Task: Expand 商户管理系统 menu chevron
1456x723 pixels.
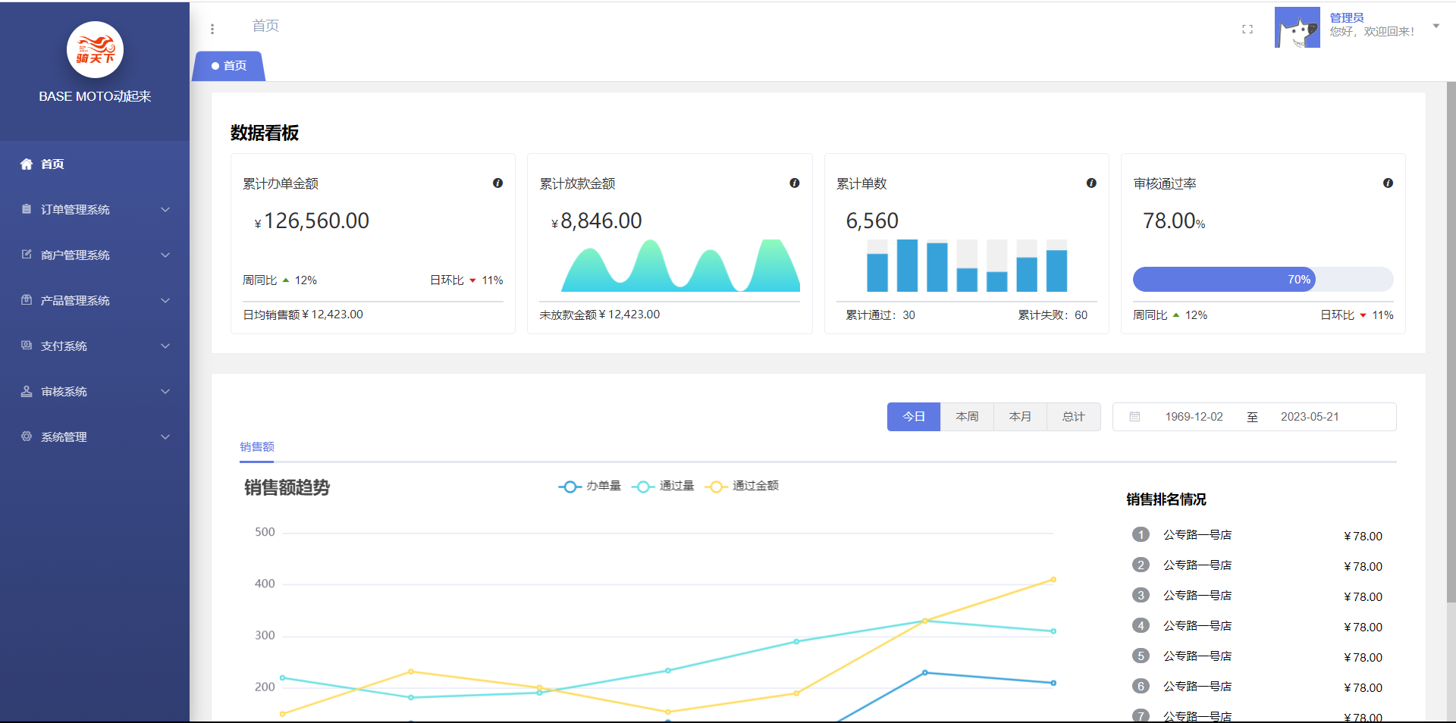Action: pyautogui.click(x=165, y=255)
